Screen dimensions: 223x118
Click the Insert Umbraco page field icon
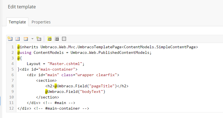click(x=10, y=39)
